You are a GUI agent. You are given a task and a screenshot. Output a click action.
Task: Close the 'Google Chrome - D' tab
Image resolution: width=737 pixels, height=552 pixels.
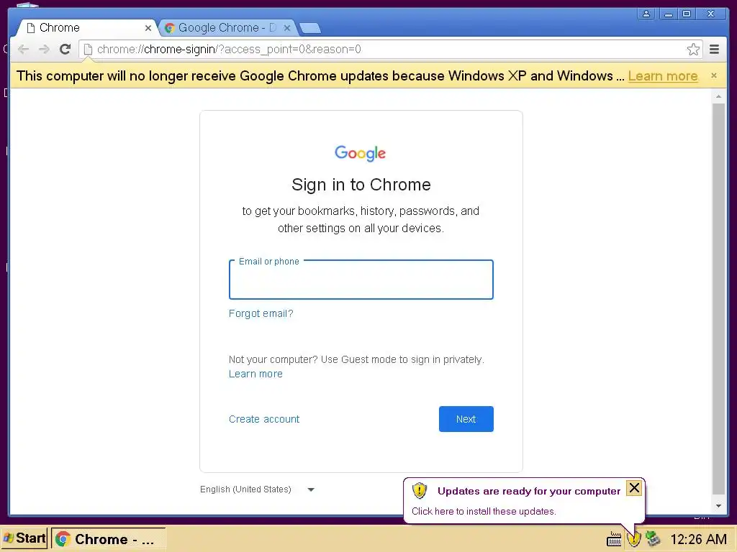(286, 28)
